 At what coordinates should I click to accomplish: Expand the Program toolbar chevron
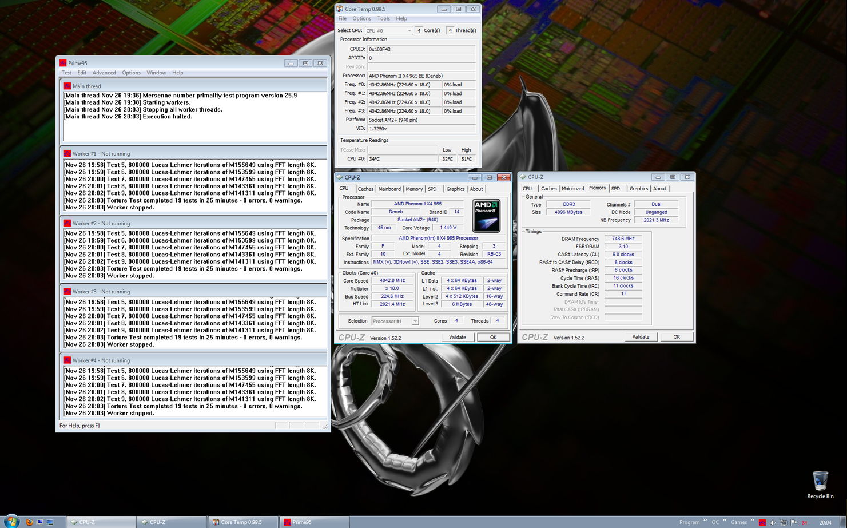705,521
